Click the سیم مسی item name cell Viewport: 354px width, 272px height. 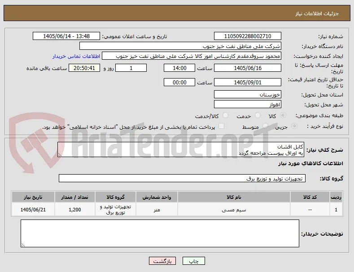coord(234,210)
